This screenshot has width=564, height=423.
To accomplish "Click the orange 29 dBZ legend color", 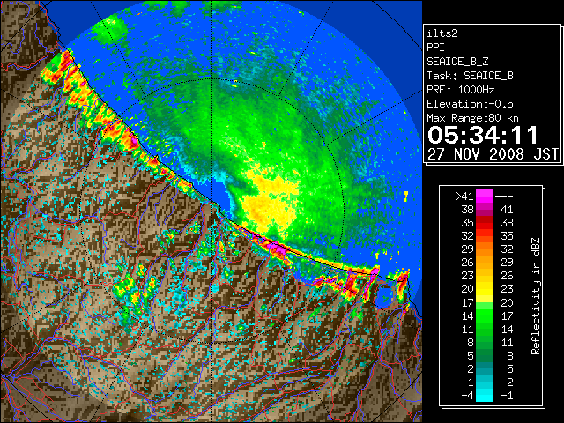I will [x=485, y=249].
